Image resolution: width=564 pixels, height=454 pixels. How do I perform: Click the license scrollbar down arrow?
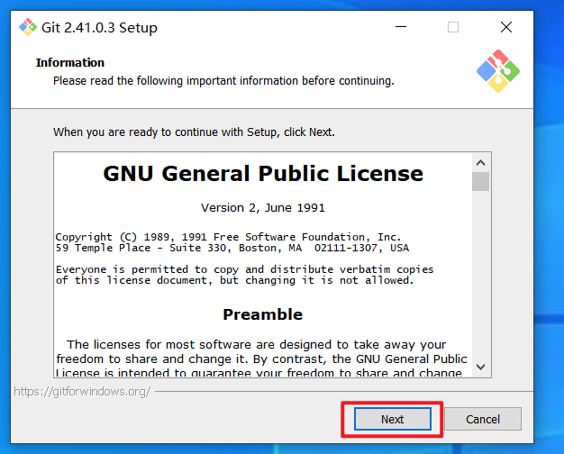(x=480, y=367)
